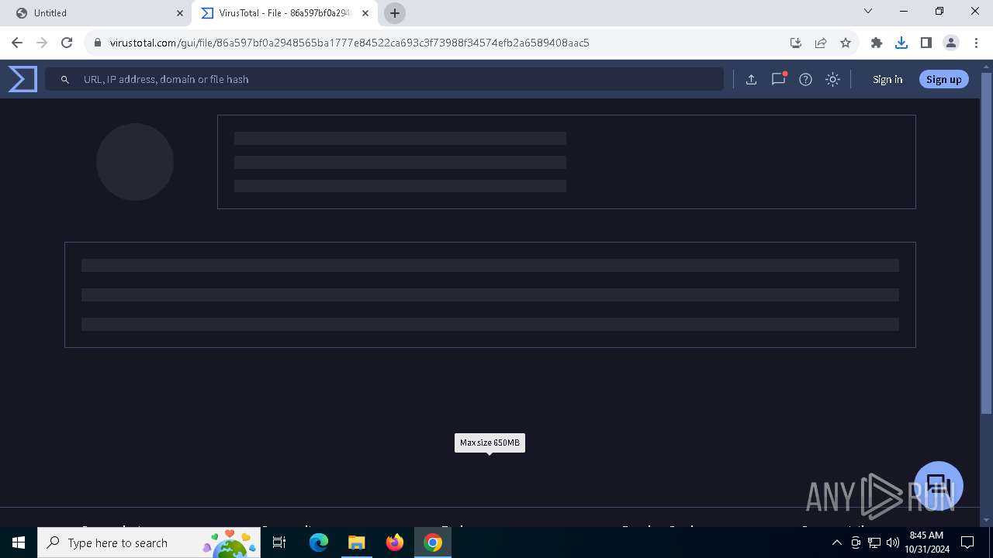
Task: Open the notifications chat icon
Action: tap(778, 79)
